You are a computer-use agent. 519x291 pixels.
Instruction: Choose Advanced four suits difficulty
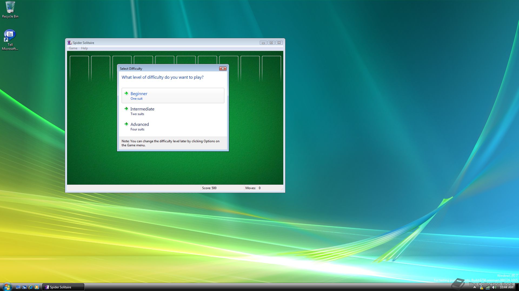[x=173, y=126]
